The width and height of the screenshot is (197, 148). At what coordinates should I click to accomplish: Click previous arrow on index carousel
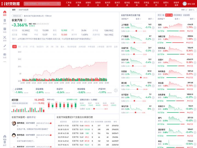coord(13,90)
